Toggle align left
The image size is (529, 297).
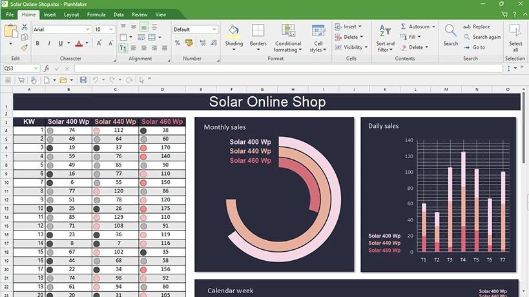[x=134, y=48]
